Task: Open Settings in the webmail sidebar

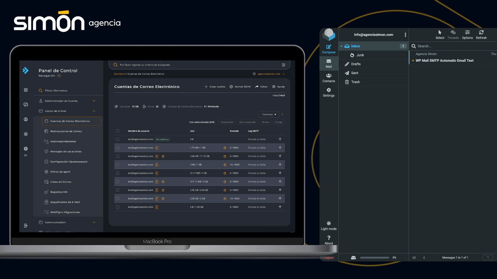Action: point(329,92)
